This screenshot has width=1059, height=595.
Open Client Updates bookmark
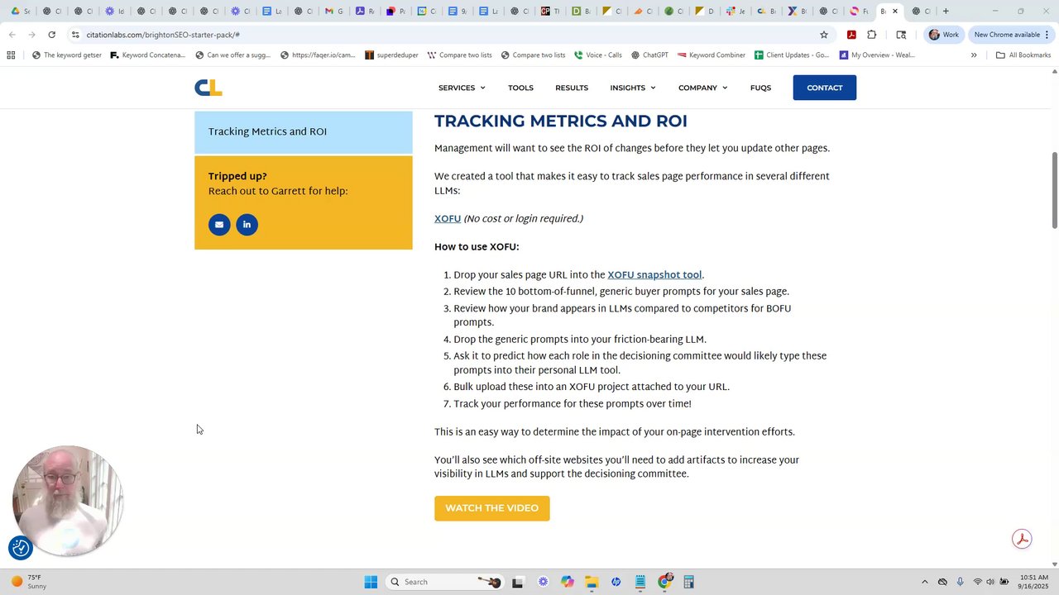click(x=791, y=55)
